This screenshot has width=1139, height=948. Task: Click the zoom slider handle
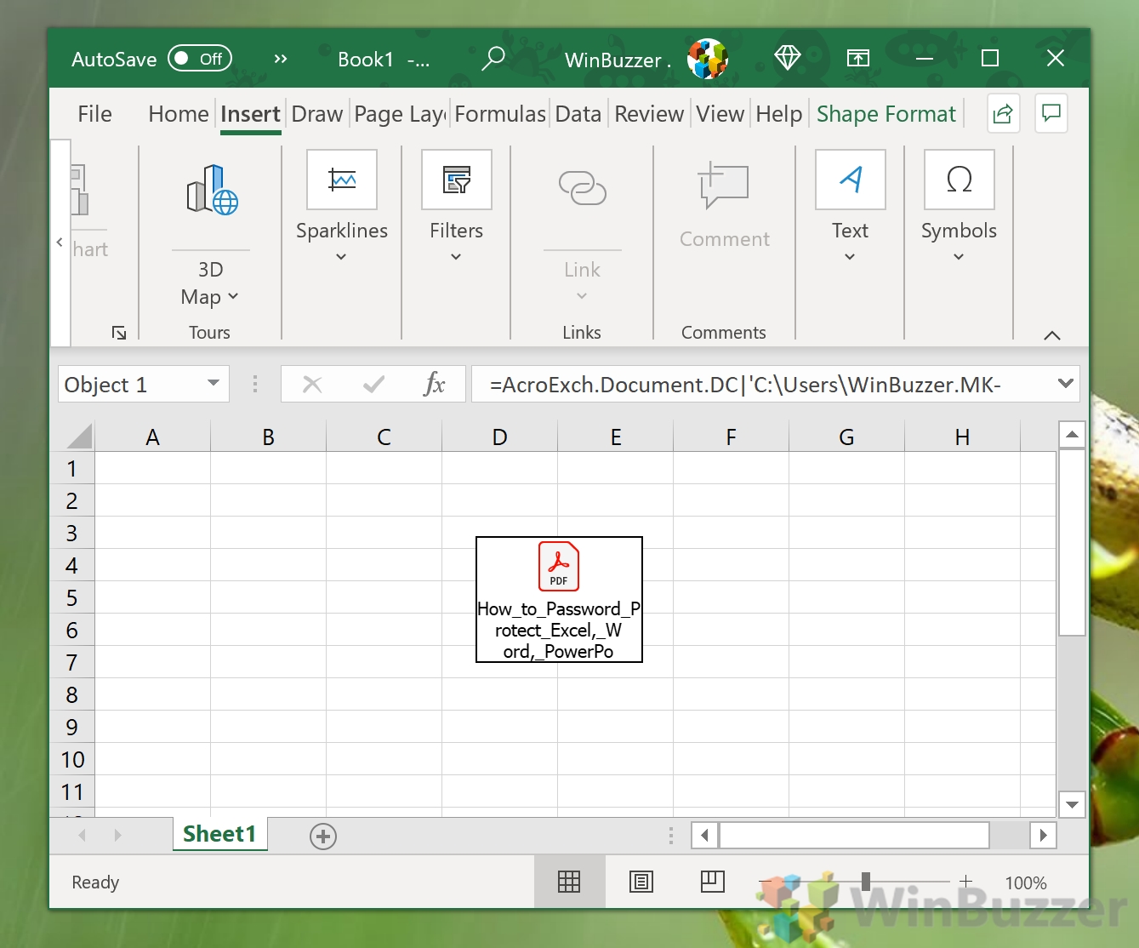coord(865,882)
